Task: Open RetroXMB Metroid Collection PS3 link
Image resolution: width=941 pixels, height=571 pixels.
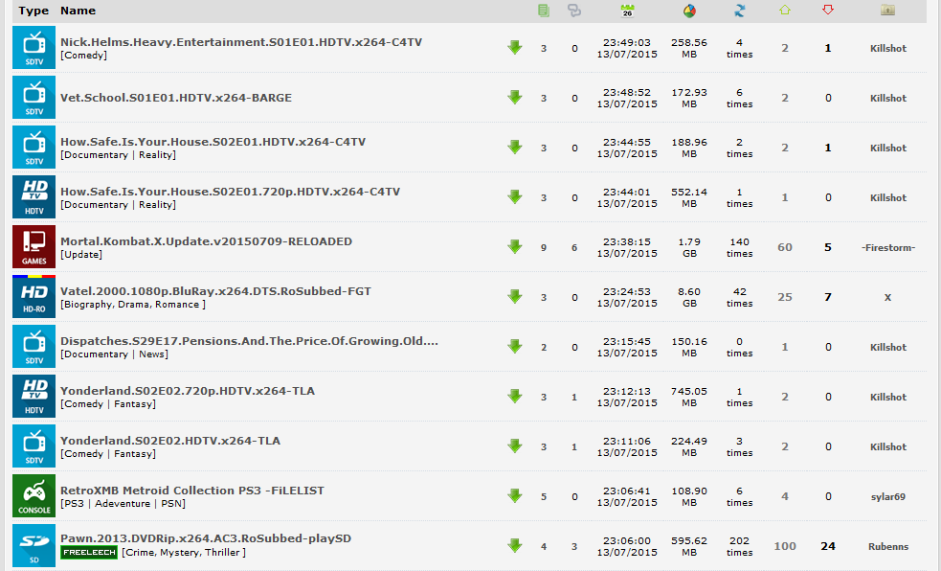Action: click(192, 491)
